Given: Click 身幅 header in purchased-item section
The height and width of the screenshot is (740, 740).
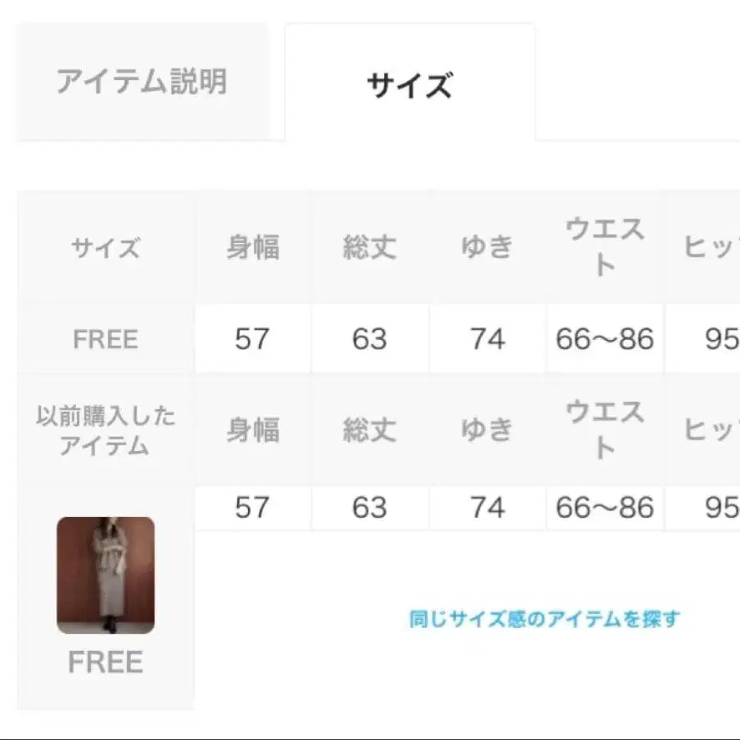Looking at the screenshot, I should point(252,430).
